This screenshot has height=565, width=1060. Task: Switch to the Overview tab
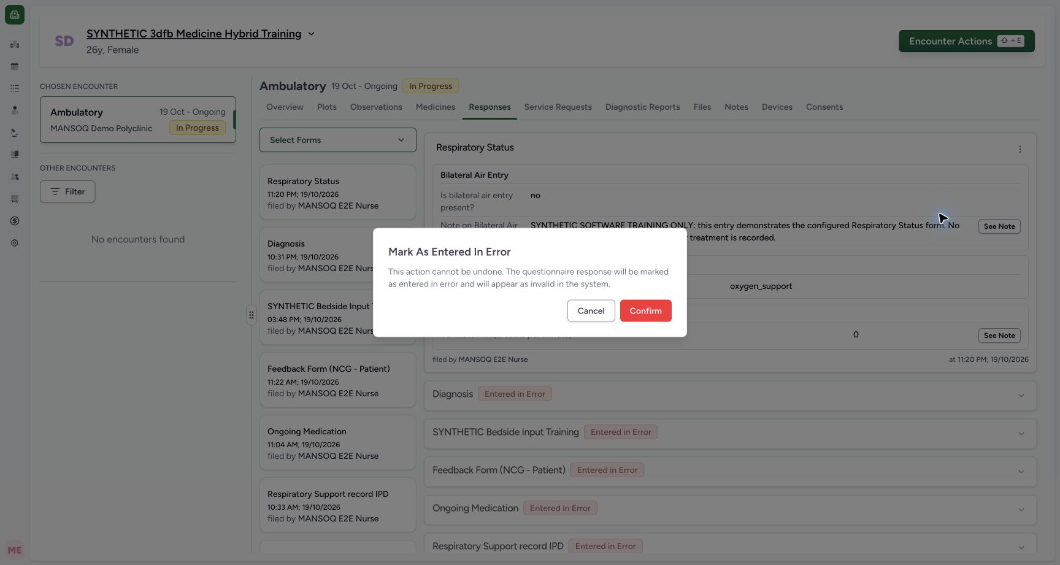(285, 107)
